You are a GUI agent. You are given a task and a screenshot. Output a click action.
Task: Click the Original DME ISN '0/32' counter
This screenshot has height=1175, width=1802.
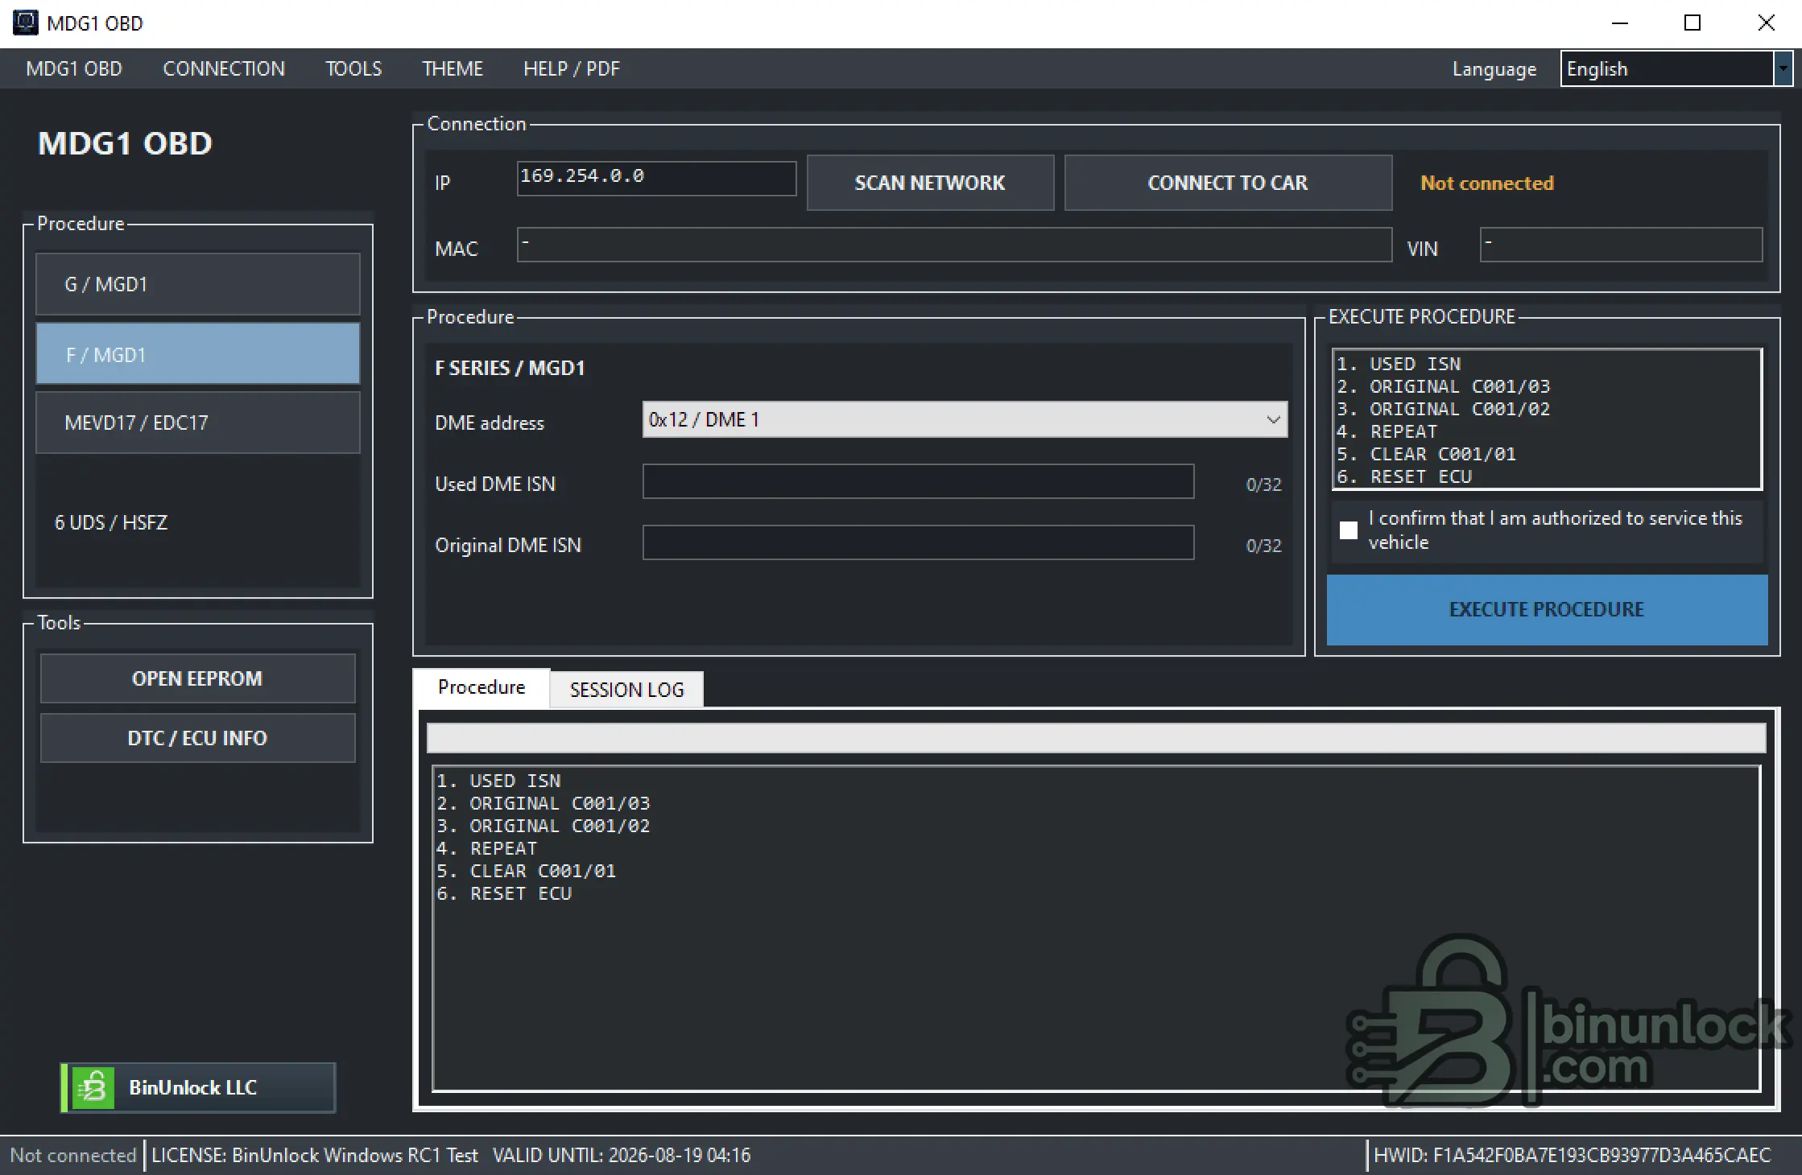click(1263, 546)
